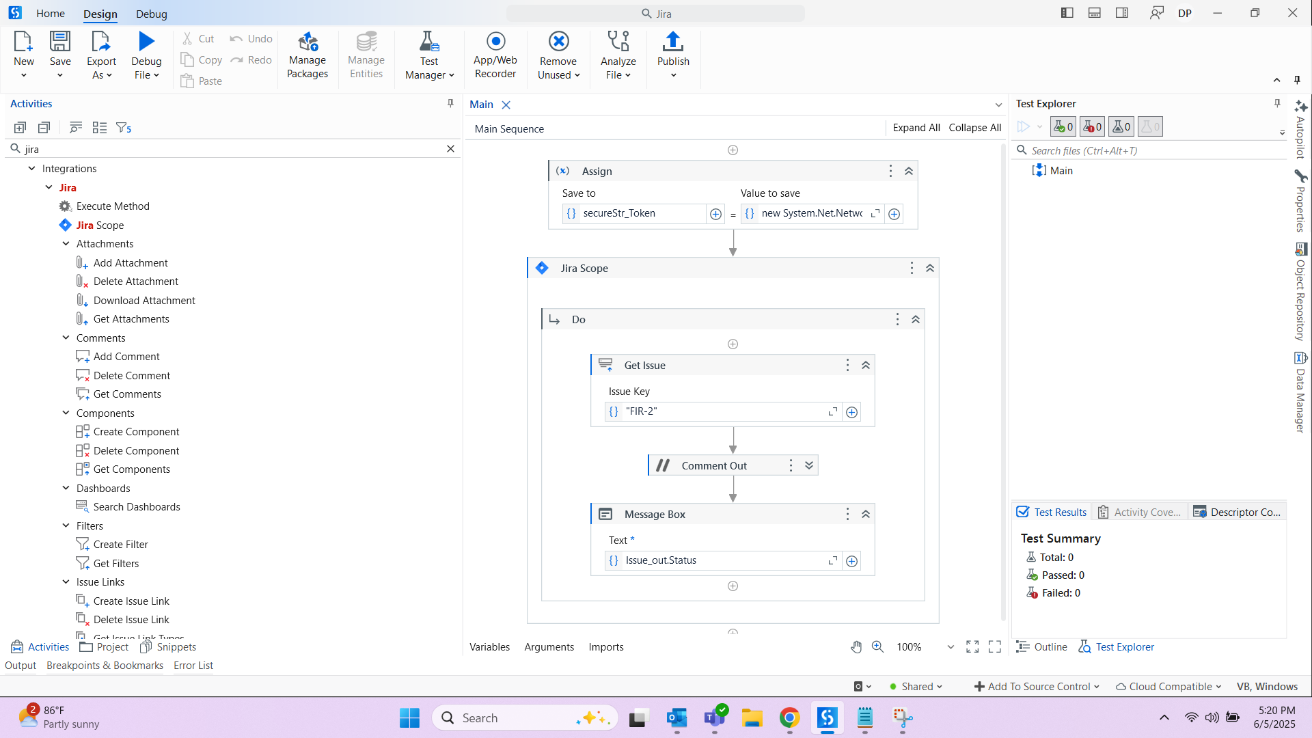Toggle pan mode hand icon

[x=856, y=647]
